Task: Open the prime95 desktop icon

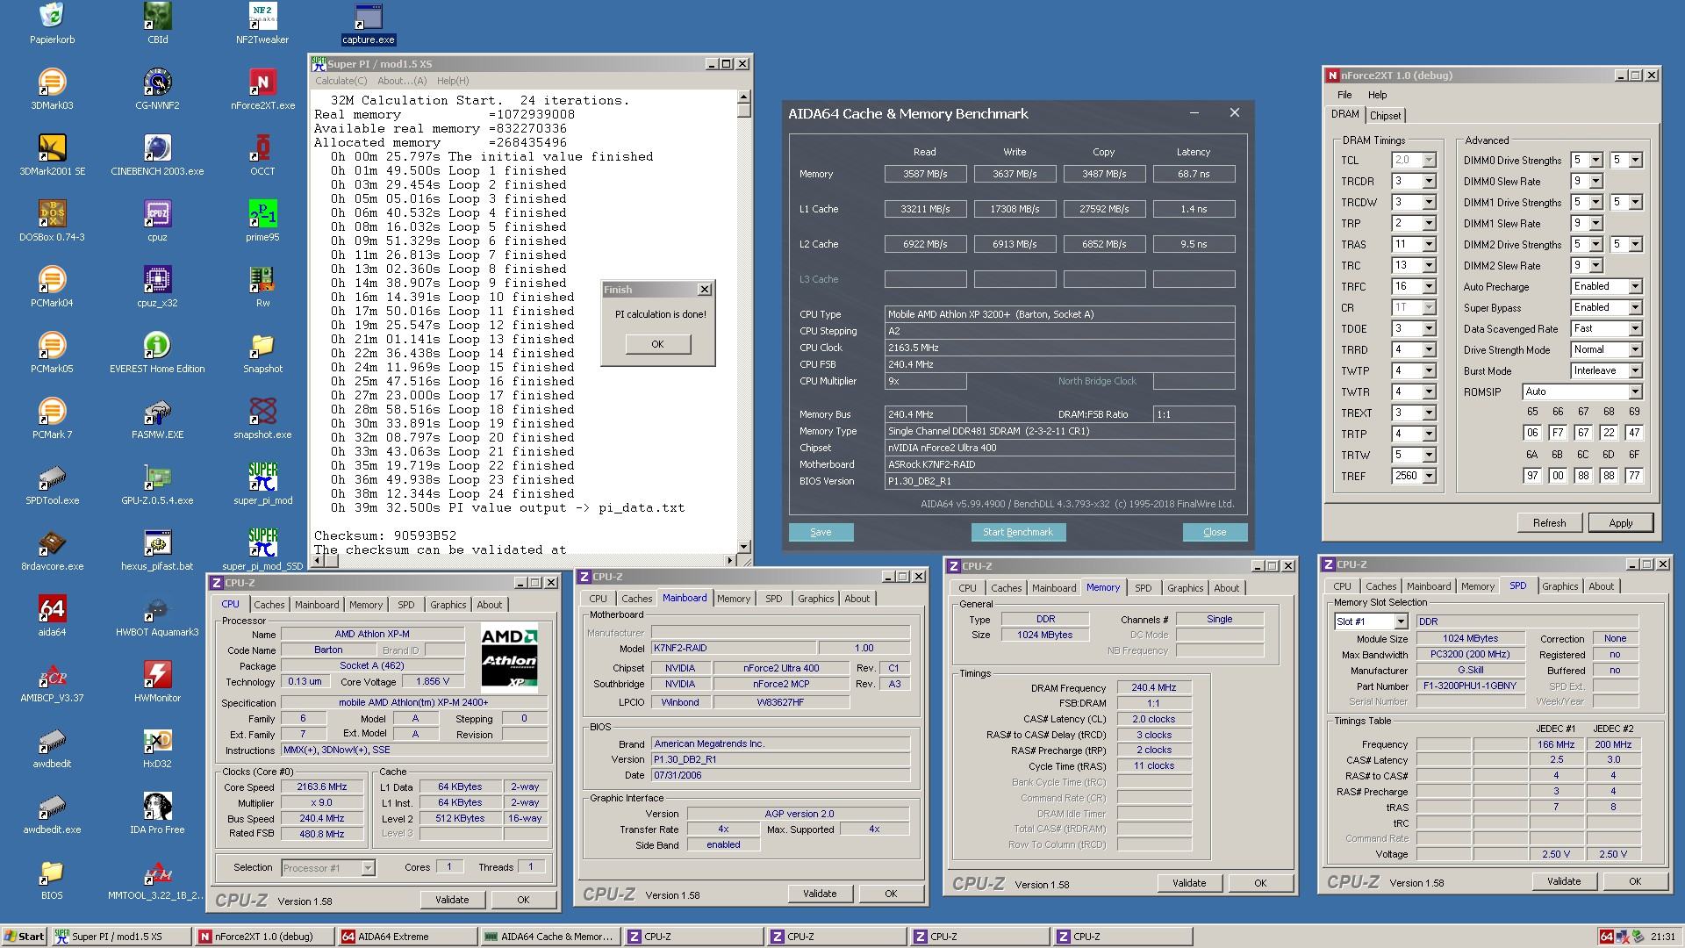Action: click(x=262, y=221)
